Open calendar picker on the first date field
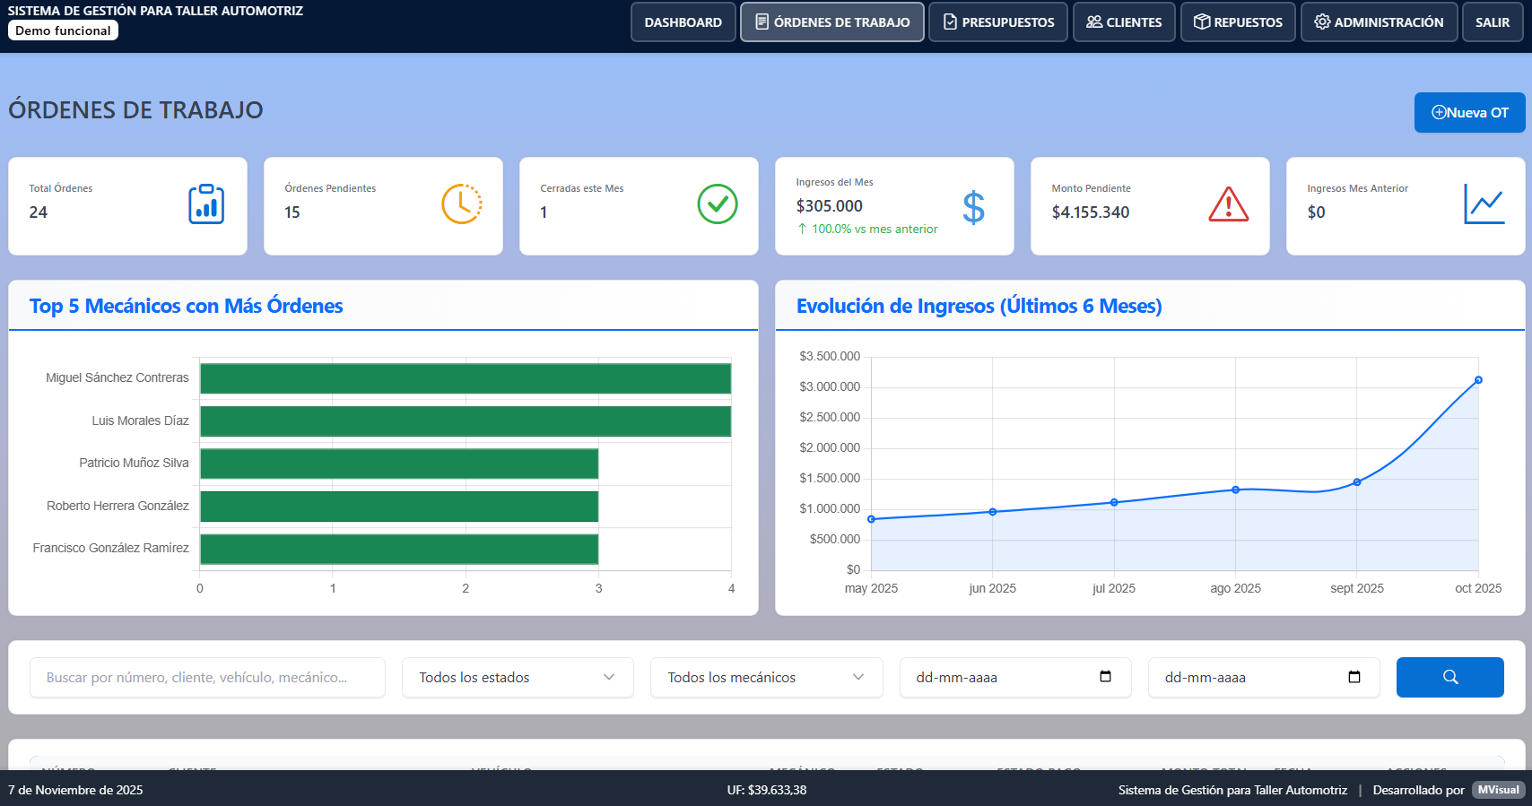The height and width of the screenshot is (806, 1532). pos(1105,677)
